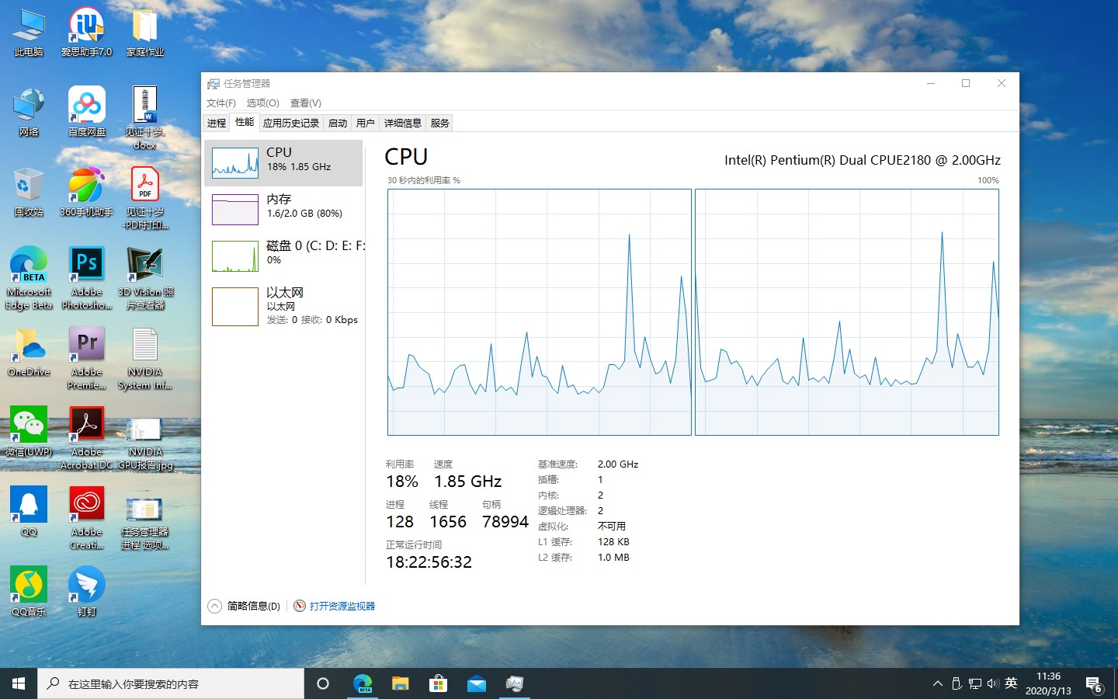Click the right CPU core usage graph
Image resolution: width=1118 pixels, height=699 pixels.
point(846,312)
